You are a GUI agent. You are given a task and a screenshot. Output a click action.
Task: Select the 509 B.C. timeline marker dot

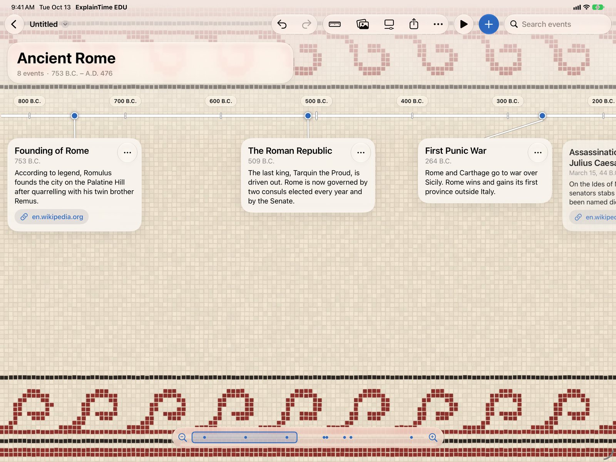[x=308, y=115]
